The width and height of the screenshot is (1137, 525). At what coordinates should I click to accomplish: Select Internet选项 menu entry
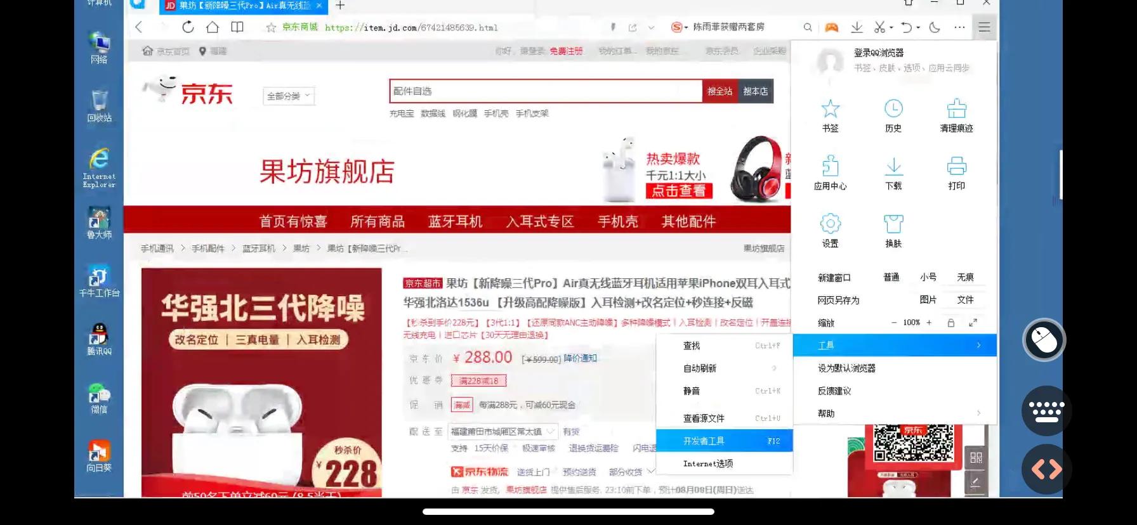click(x=725, y=463)
